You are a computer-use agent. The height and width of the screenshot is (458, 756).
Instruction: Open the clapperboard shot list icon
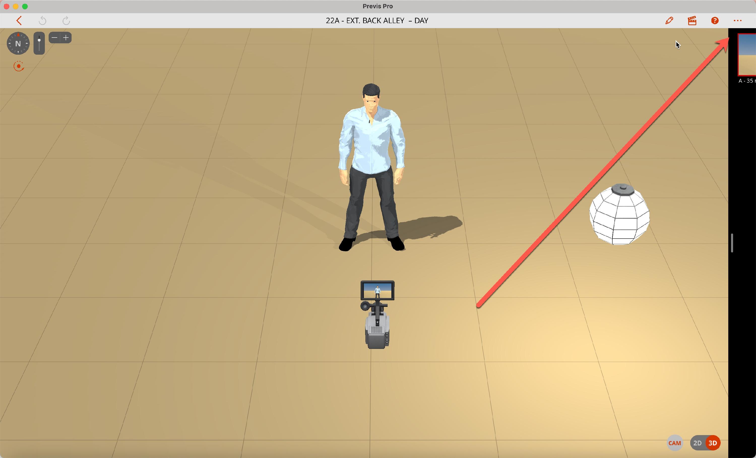(692, 21)
